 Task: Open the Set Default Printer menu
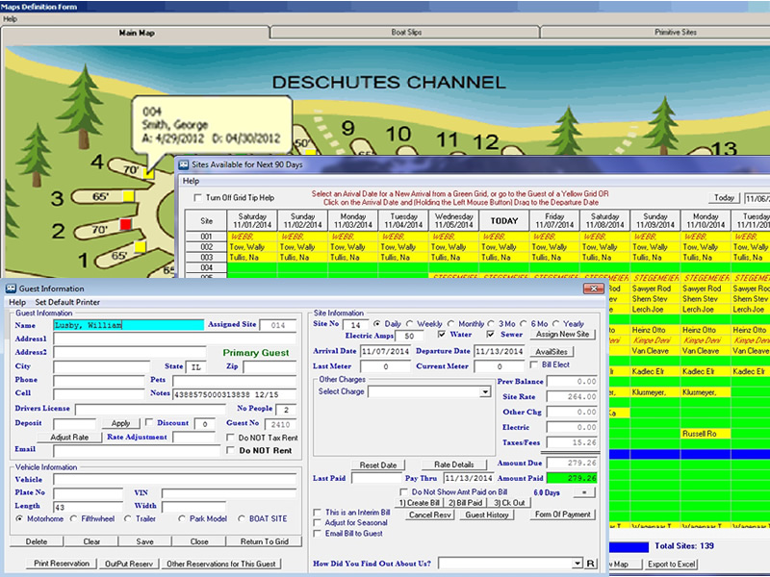[66, 302]
